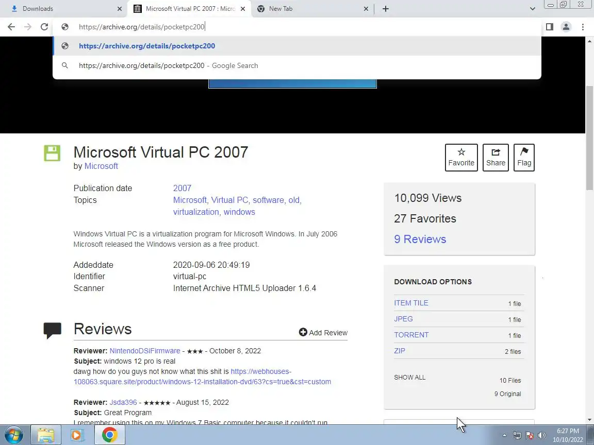Open Windows Media Player taskbar icon

coord(77,435)
